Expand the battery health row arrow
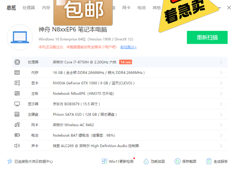The image size is (231, 169). click(221, 135)
